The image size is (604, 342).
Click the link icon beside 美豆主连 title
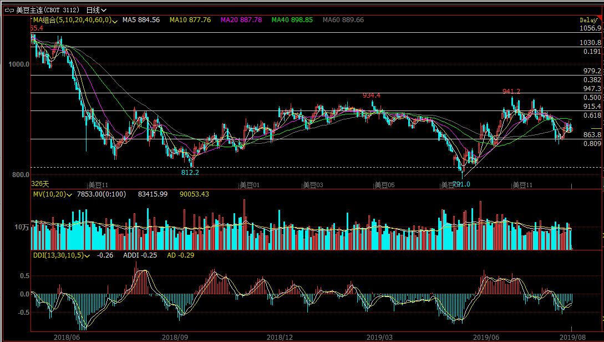pos(9,10)
